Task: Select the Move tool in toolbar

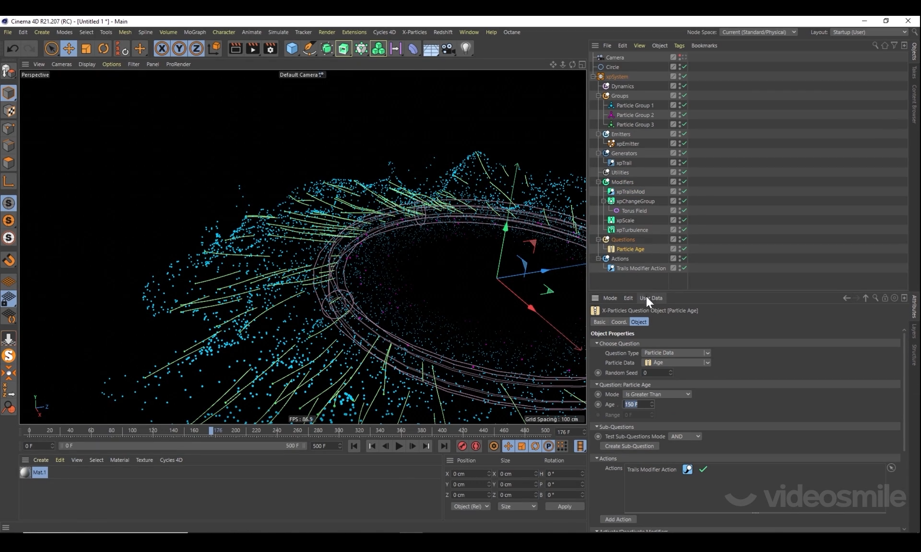Action: pos(69,48)
